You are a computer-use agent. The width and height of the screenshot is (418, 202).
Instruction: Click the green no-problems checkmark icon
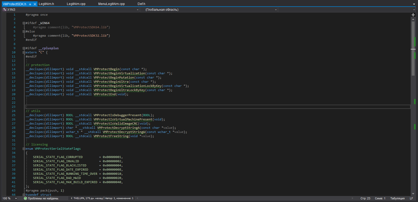[x=25, y=198]
